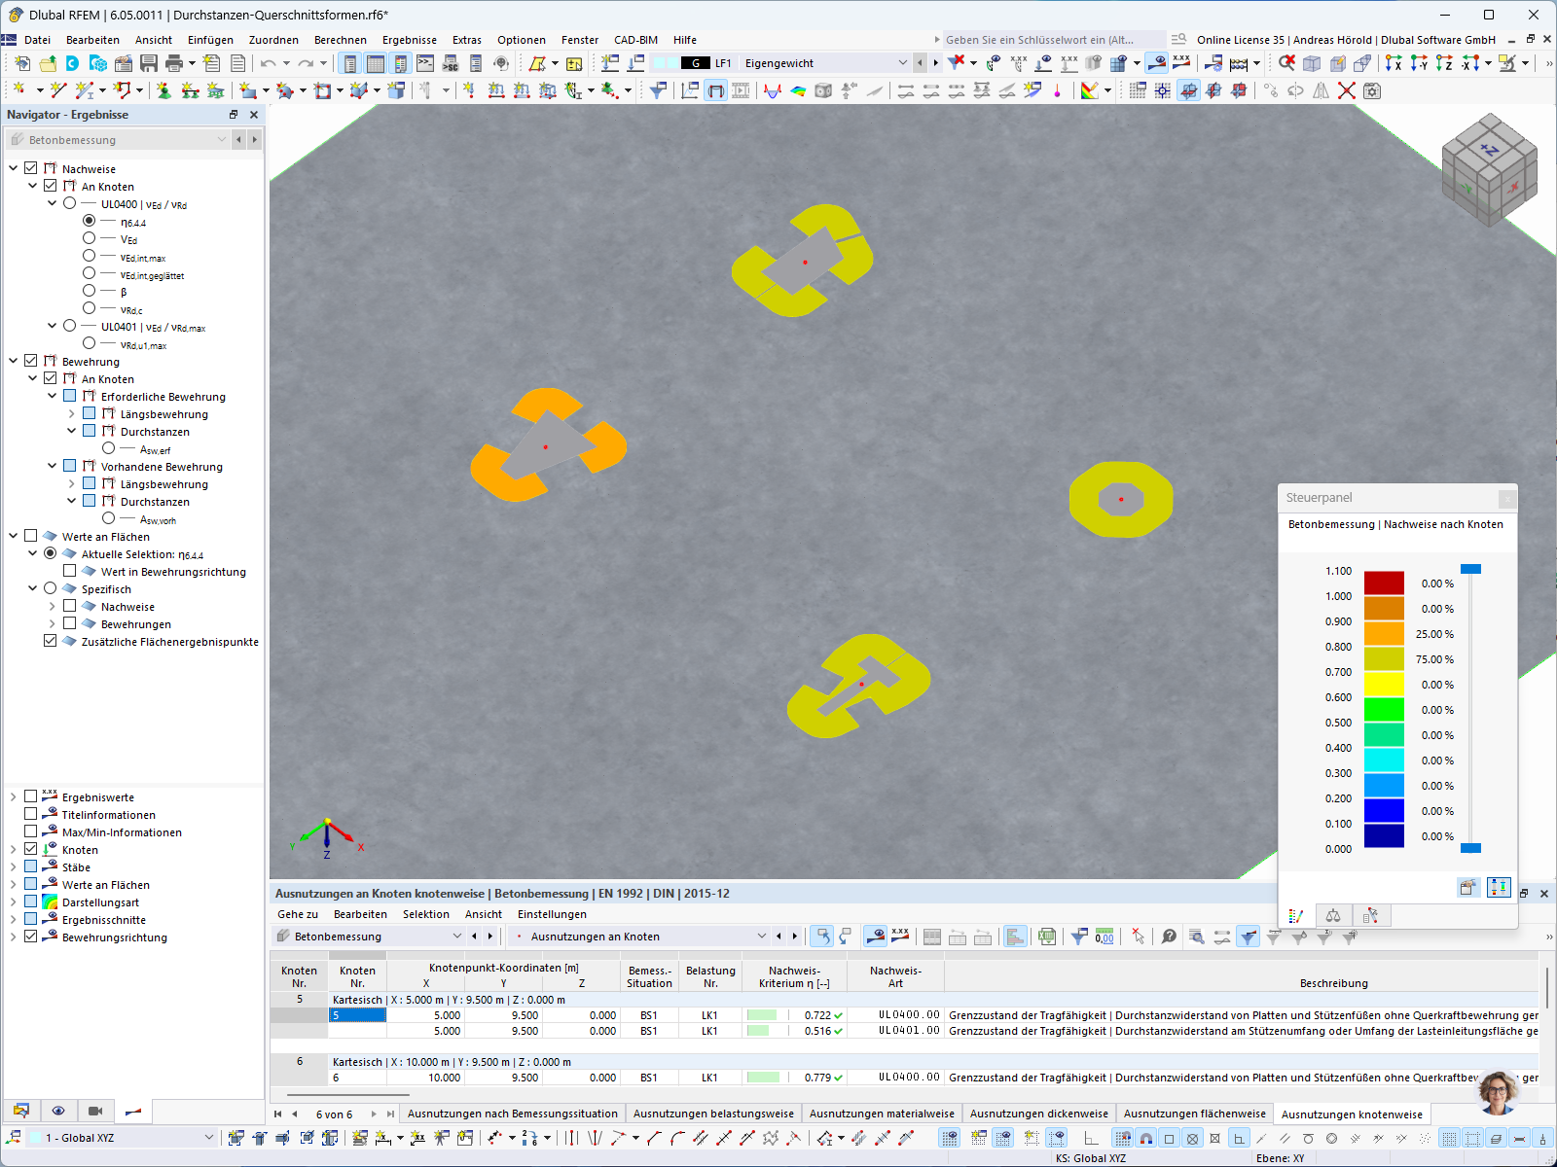Screen dimensions: 1557x1167
Task: Switch to the Ausnutzungen dickenweise tab
Action: (1037, 1114)
